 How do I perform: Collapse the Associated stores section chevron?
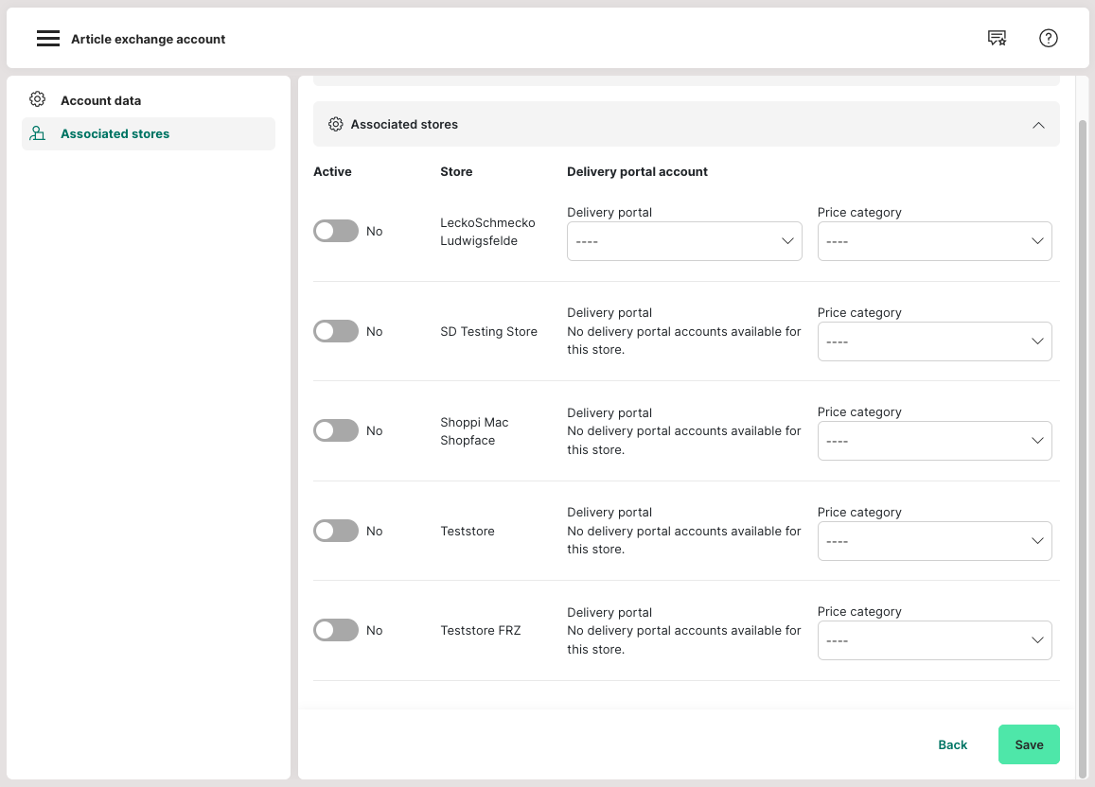1038,125
